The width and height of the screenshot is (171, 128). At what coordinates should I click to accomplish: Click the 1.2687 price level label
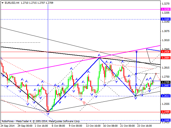coord(165,86)
